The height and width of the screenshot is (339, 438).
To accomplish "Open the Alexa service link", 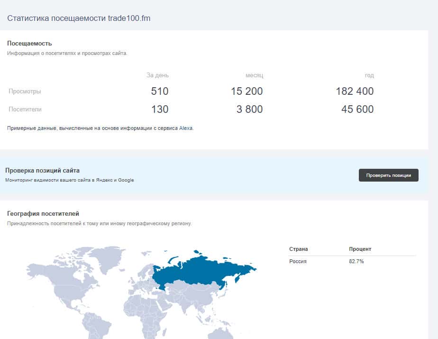I will click(186, 128).
